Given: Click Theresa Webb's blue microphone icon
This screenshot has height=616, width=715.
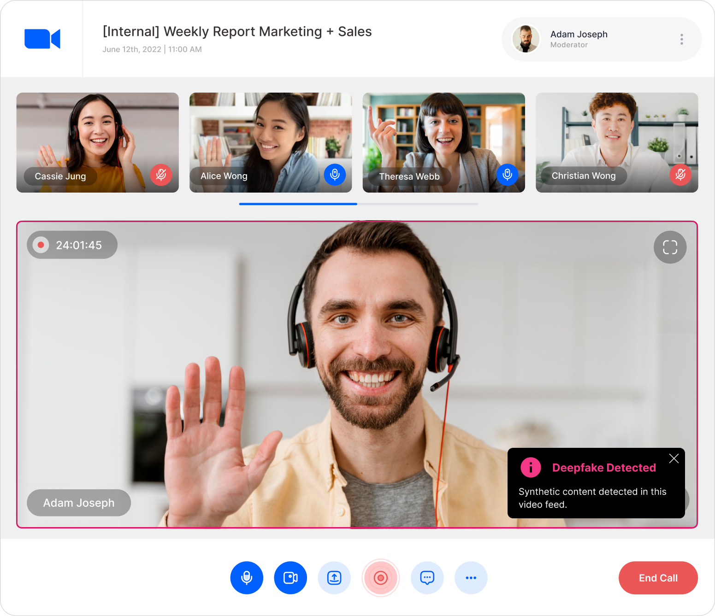Looking at the screenshot, I should (508, 175).
